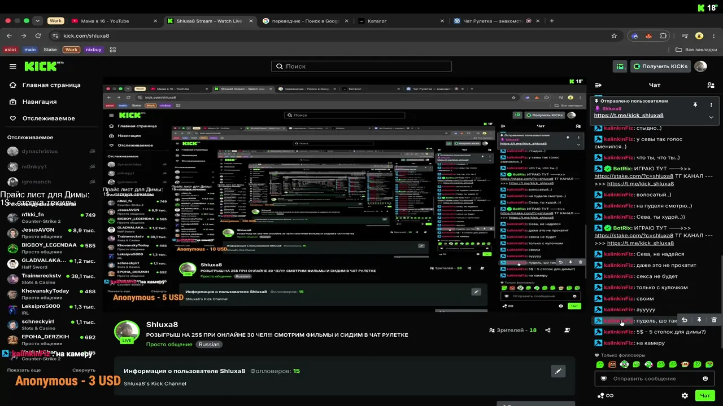The width and height of the screenshot is (723, 406).
Task: Pin the hovered chat message
Action: tap(699, 320)
